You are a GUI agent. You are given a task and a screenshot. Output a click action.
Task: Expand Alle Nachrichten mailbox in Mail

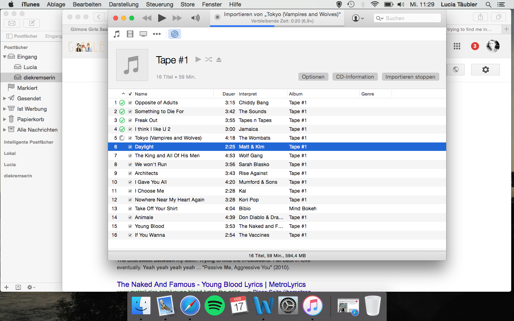pos(4,130)
